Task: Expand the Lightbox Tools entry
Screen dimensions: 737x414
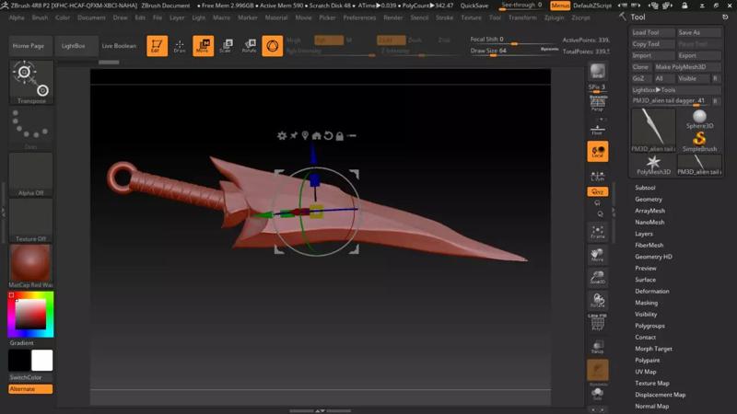Action: point(675,89)
